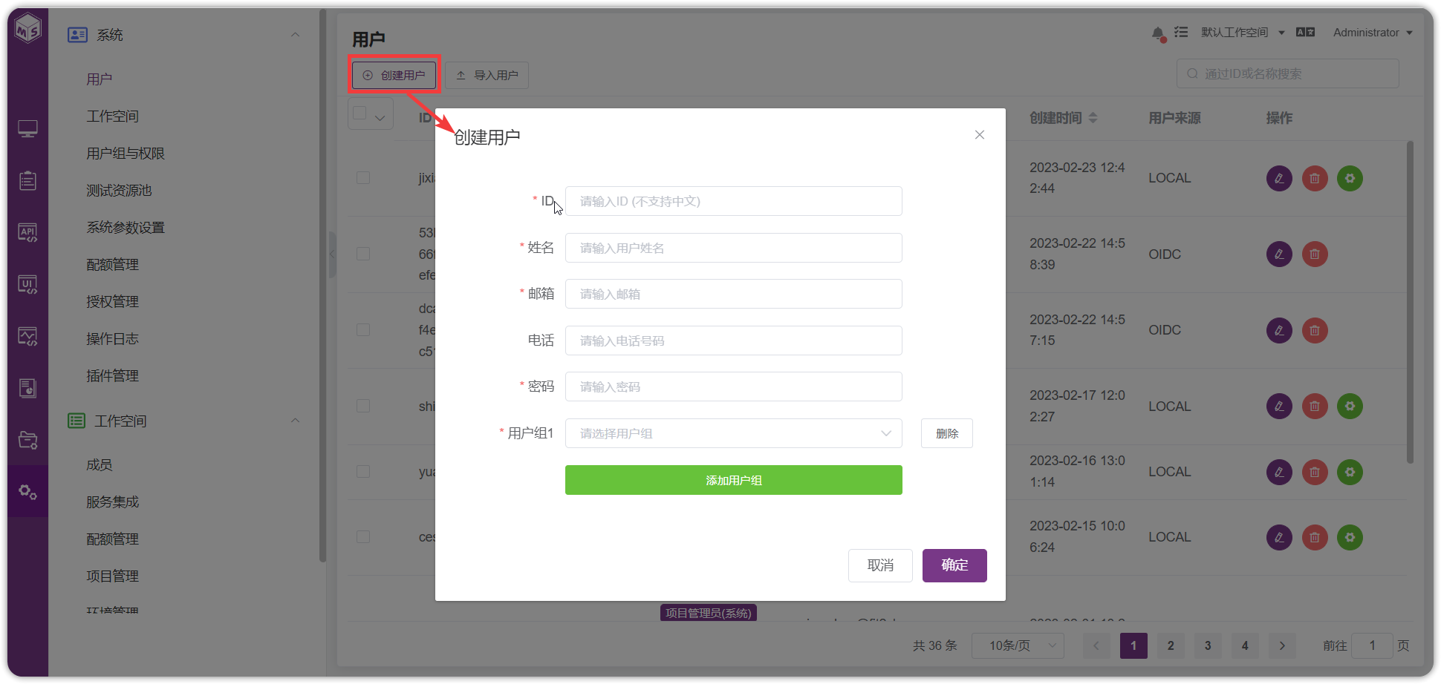Edit the OIDC user created 2023-02-22 14:58:39
This screenshot has height=684, width=1441.
coord(1279,254)
